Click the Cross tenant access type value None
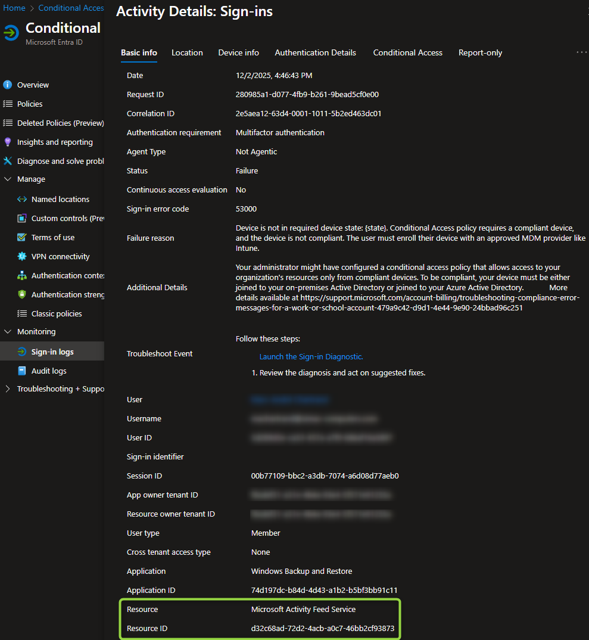This screenshot has height=640, width=589. click(261, 552)
